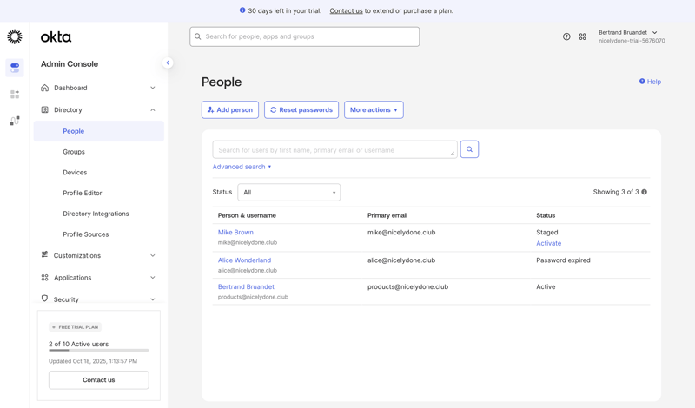Expand the Advanced search options
This screenshot has height=408, width=695.
pyautogui.click(x=242, y=167)
